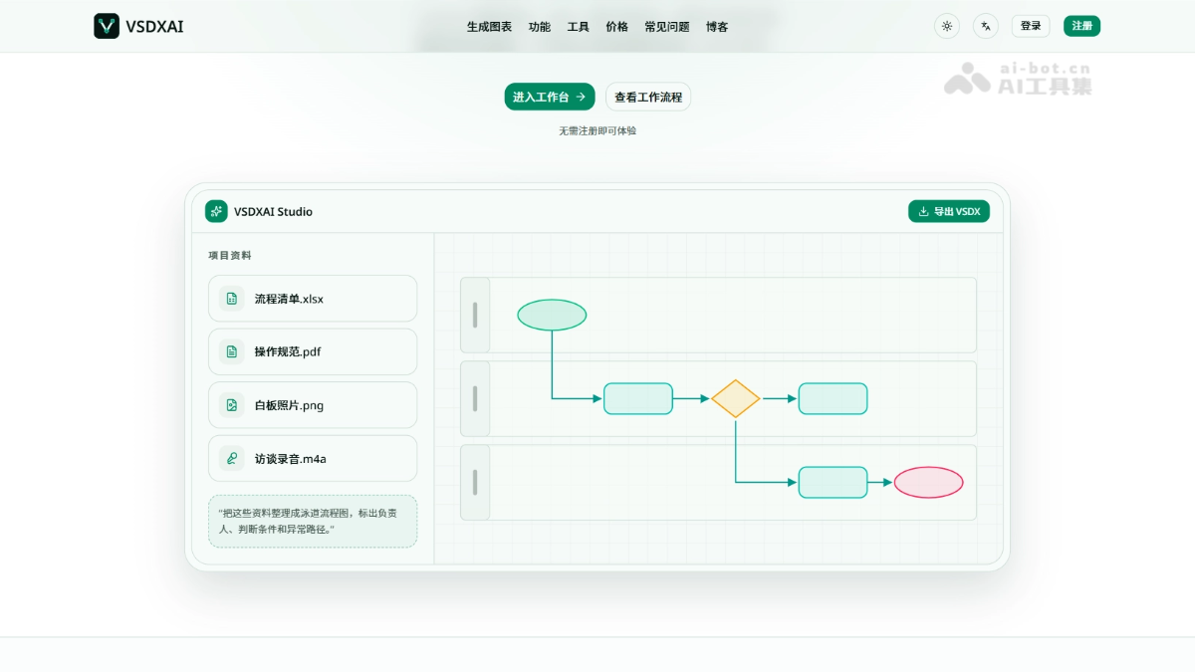
Task: Click the 进入工作台 button
Action: (550, 97)
